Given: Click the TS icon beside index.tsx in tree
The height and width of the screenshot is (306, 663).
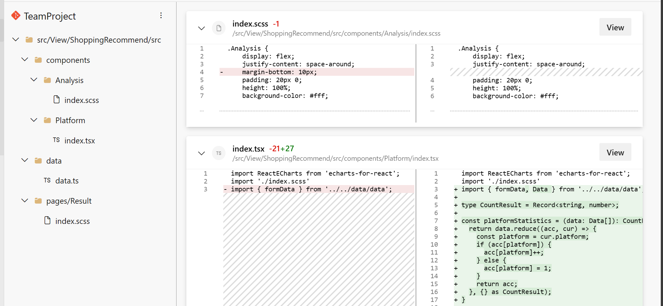Looking at the screenshot, I should [56, 140].
